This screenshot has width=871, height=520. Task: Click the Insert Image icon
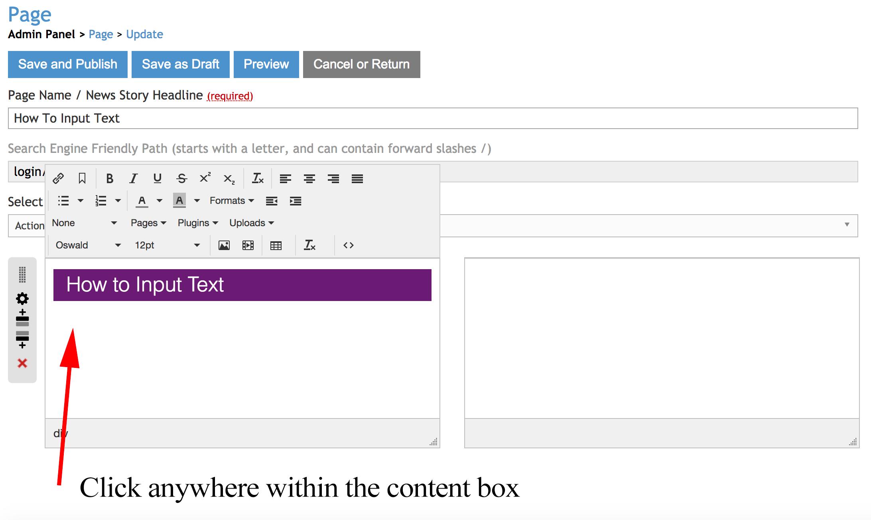pos(224,245)
